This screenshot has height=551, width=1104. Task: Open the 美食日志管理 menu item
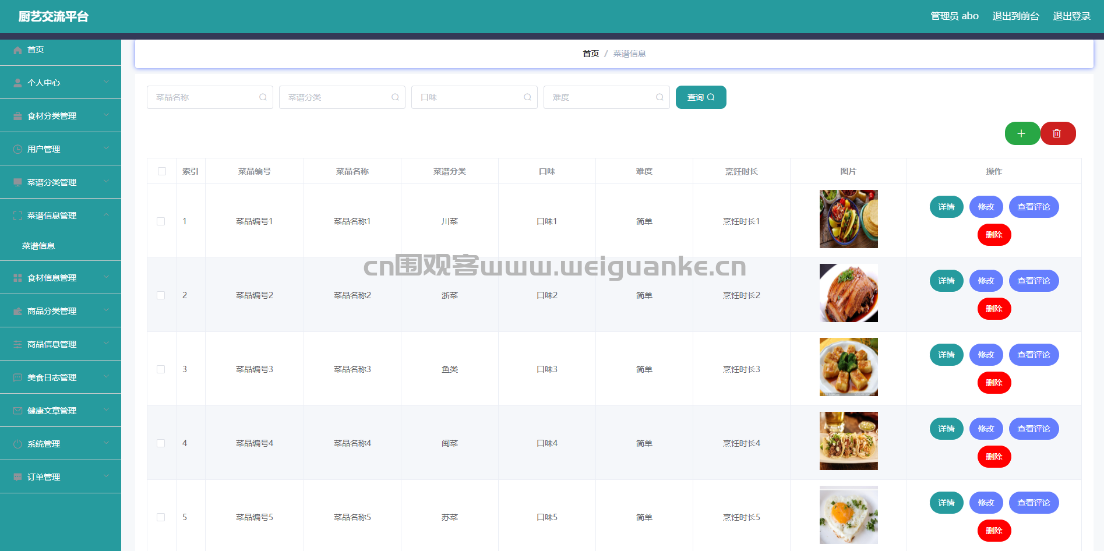pyautogui.click(x=61, y=377)
